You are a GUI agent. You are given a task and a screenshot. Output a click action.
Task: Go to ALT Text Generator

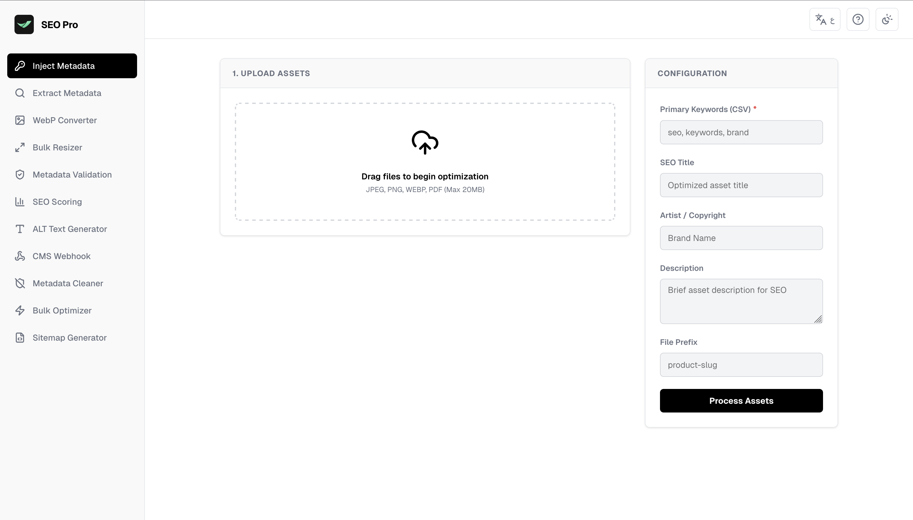point(70,229)
